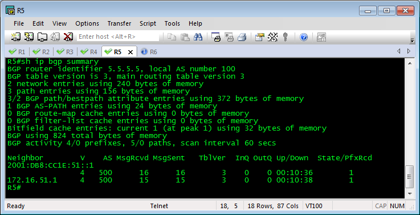Click the last toolbar icon after Help
Image resolution: width=420 pixels, height=215 pixels.
tap(321, 36)
